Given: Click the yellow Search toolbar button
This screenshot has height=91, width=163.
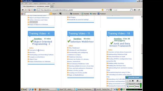Looking at the screenshot, I should pos(53,14).
